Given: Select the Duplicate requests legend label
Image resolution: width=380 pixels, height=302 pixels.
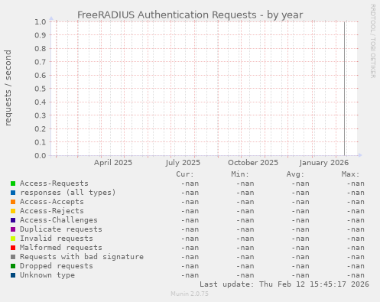Looking at the screenshot, I should pos(61,229).
